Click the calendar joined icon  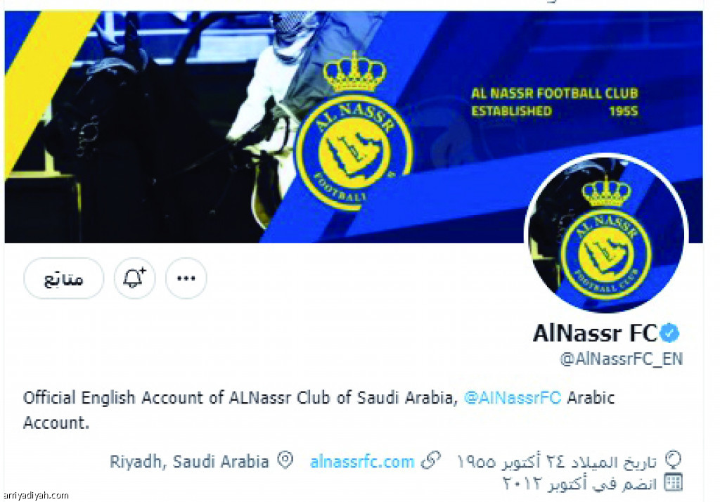click(x=674, y=482)
